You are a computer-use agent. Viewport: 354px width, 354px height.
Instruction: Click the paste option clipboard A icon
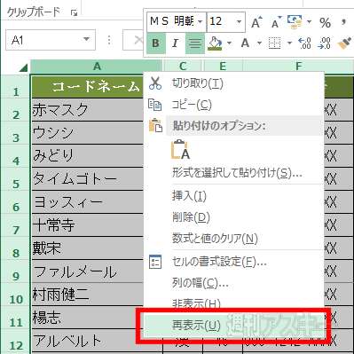click(181, 149)
